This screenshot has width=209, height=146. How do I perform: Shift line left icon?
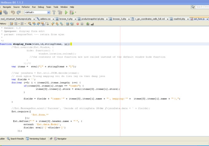(x=67, y=24)
